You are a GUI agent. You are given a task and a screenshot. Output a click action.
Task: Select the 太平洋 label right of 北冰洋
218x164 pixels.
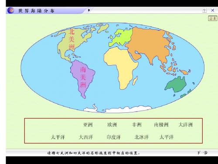167,137
